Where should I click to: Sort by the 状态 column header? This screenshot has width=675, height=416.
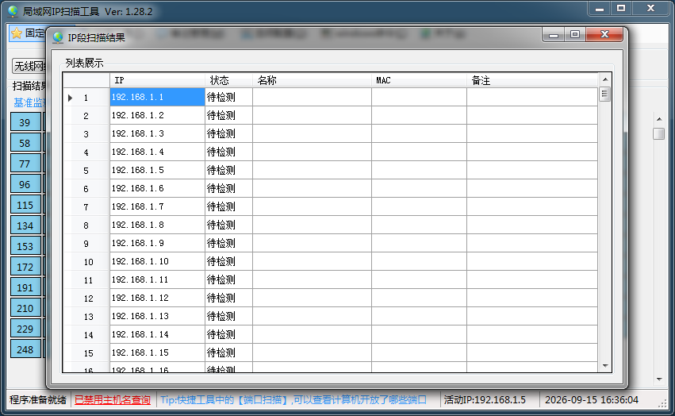click(228, 80)
